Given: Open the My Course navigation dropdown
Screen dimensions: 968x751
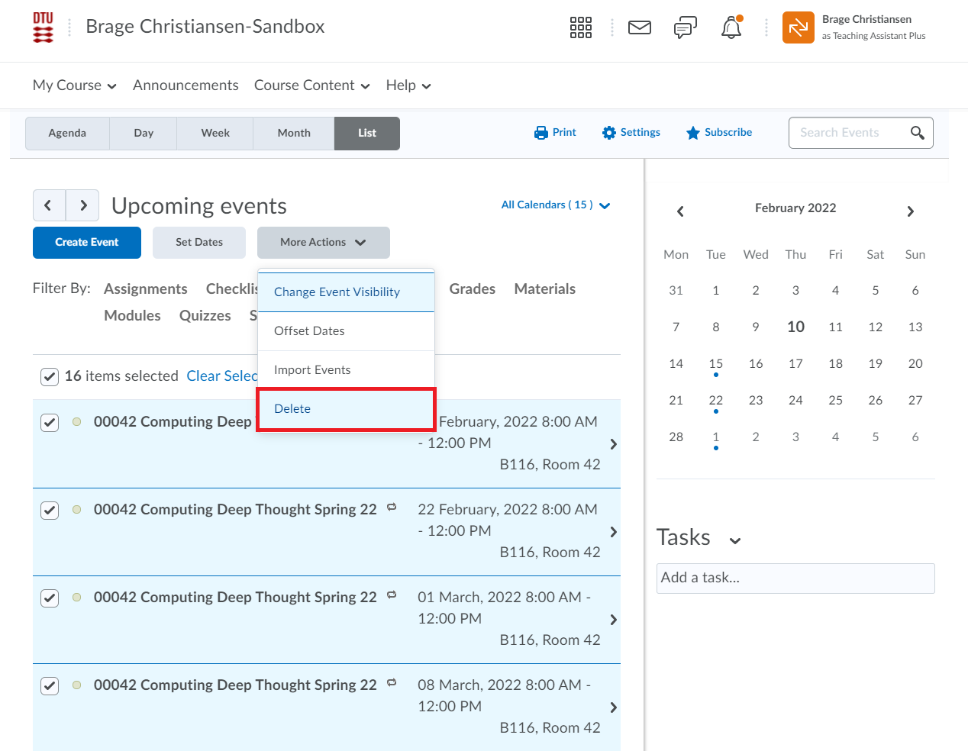Looking at the screenshot, I should tap(74, 85).
